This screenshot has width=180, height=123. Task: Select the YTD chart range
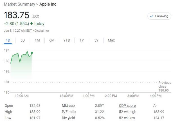pos(67,40)
